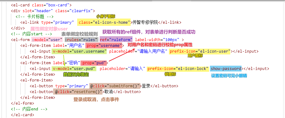The image size is (285, 118).
Task: Click the class="el-icon-s-home" code
Action: [104, 23]
